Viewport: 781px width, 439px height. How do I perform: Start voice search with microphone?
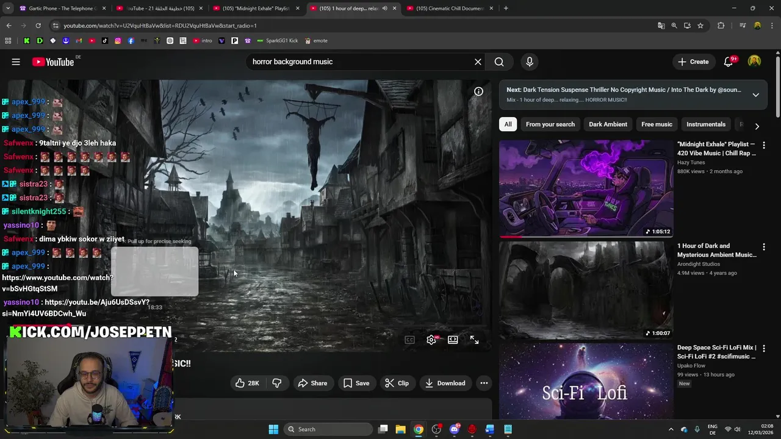530,62
